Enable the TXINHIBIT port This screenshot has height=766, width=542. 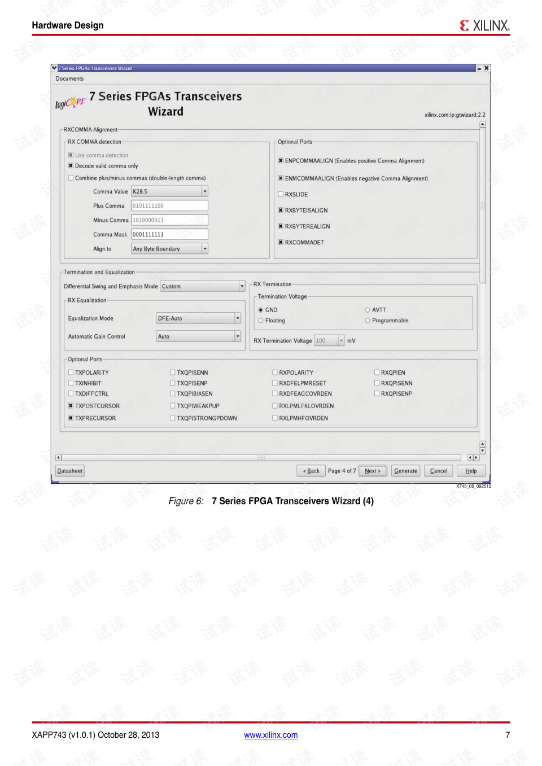(71, 383)
